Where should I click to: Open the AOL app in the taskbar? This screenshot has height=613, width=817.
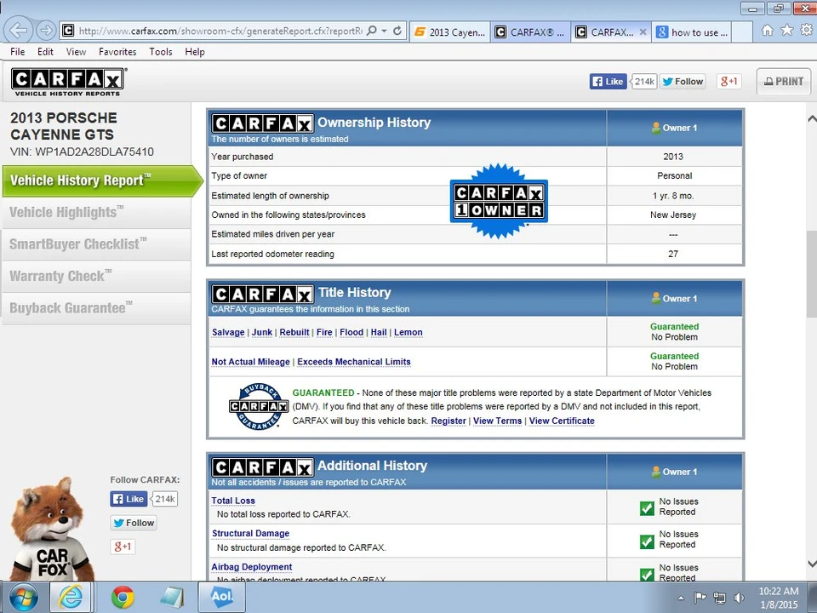click(221, 598)
